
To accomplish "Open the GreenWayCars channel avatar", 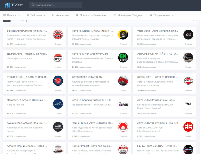I will (x=123, y=58).
